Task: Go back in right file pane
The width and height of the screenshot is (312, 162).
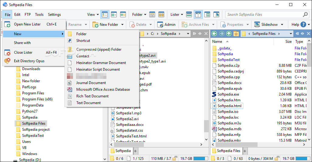Action: (x=214, y=34)
